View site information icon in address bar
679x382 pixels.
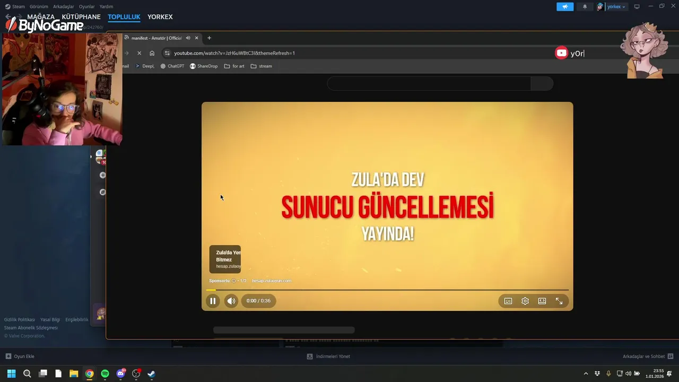click(167, 53)
